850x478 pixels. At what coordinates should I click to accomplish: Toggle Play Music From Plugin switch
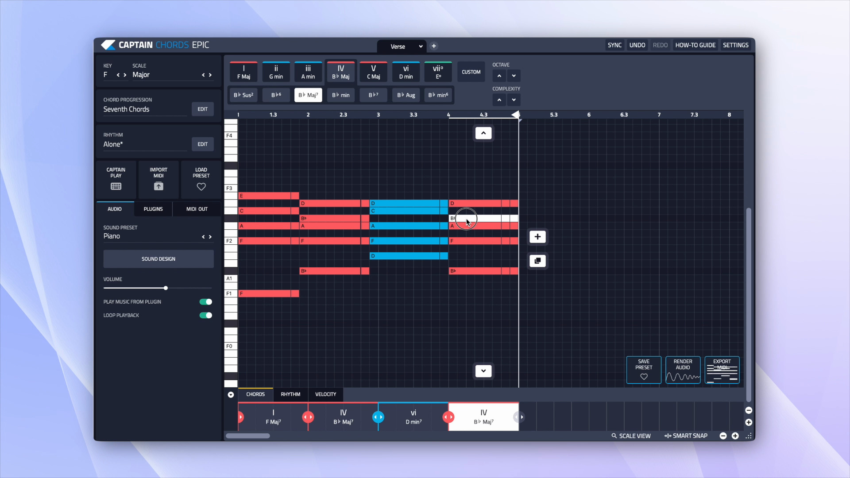[x=206, y=302]
